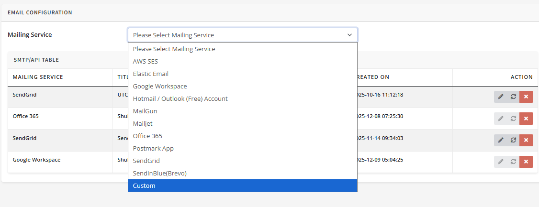This screenshot has height=207, width=539.
Task: Delete the SendGrid entry created at 11:12:18
Action: pos(526,97)
